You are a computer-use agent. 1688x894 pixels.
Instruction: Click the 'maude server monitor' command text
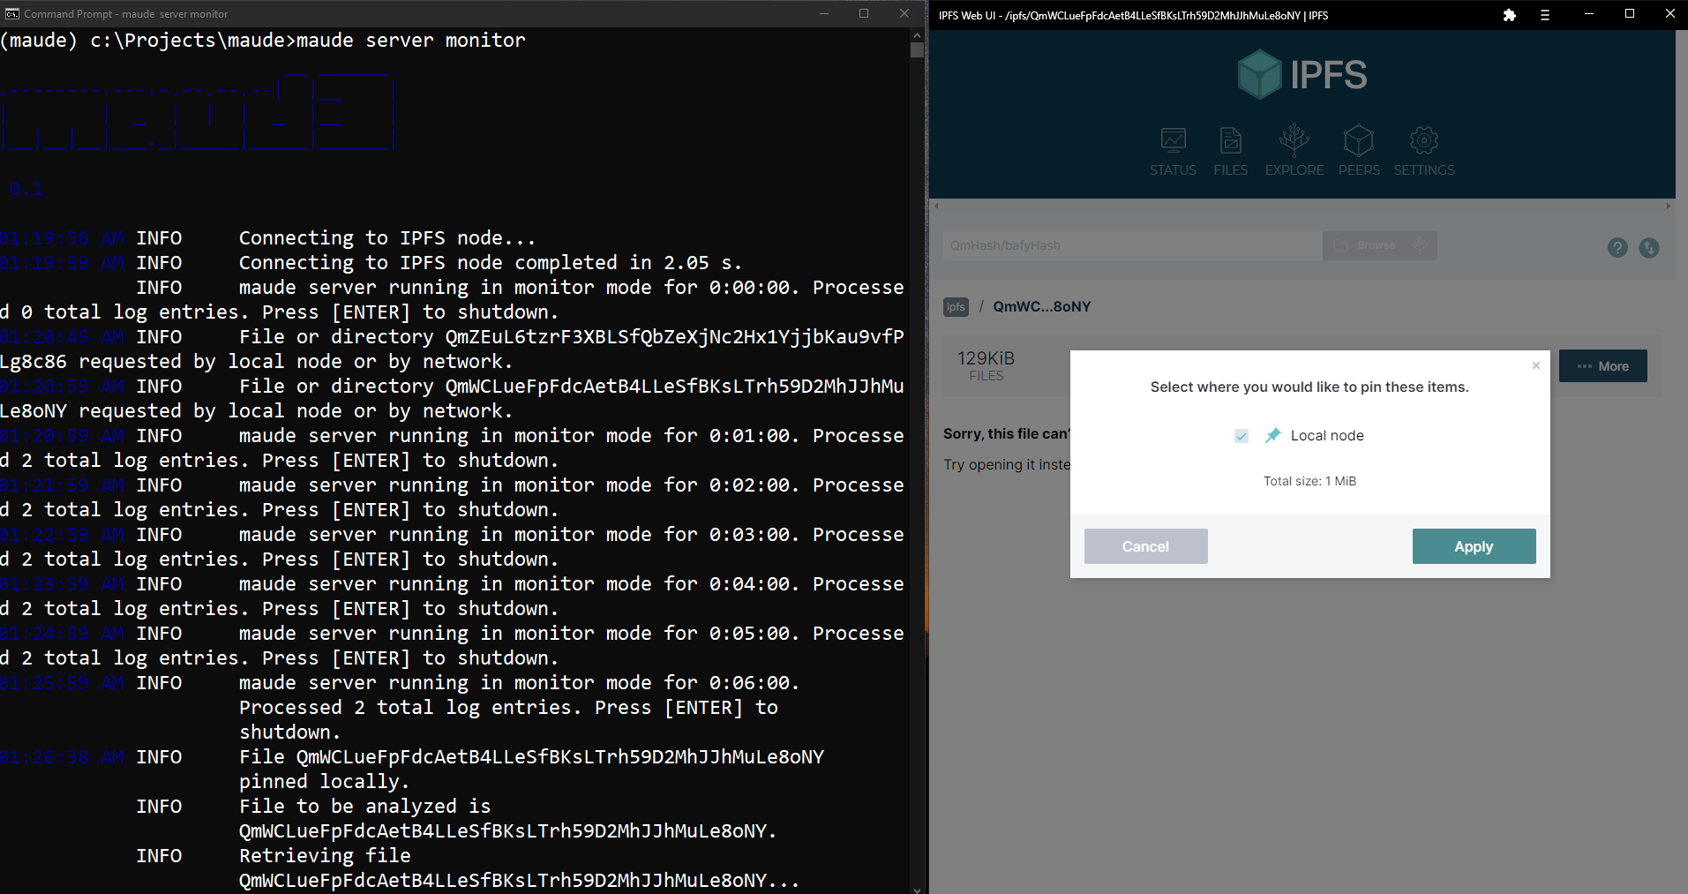410,41
